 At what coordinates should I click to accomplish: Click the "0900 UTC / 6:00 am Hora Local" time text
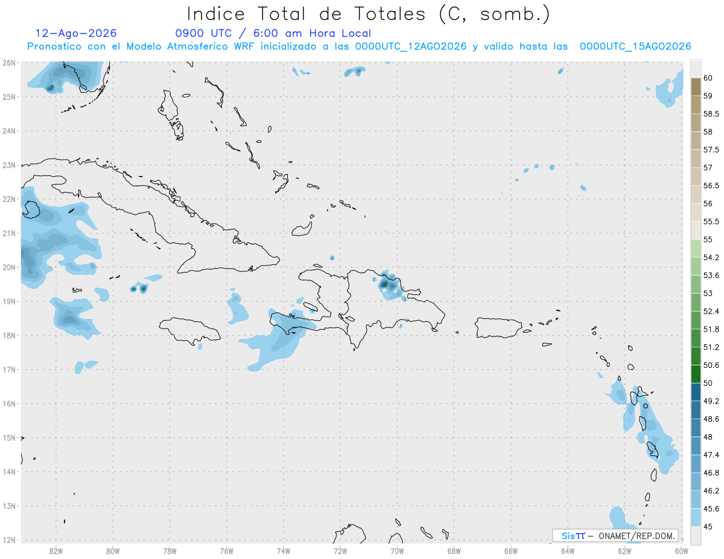pyautogui.click(x=273, y=33)
